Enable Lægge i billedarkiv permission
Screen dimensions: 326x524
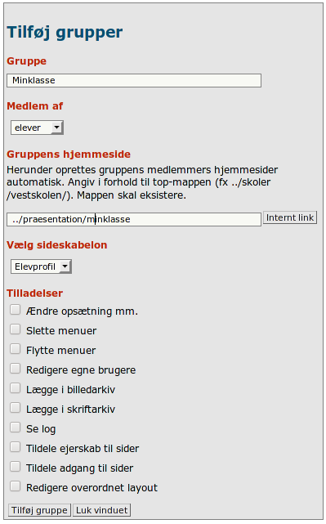pyautogui.click(x=15, y=388)
